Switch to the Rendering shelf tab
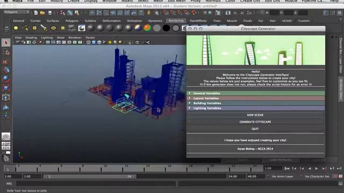Screen dimensions: 344x193 tap(176, 20)
